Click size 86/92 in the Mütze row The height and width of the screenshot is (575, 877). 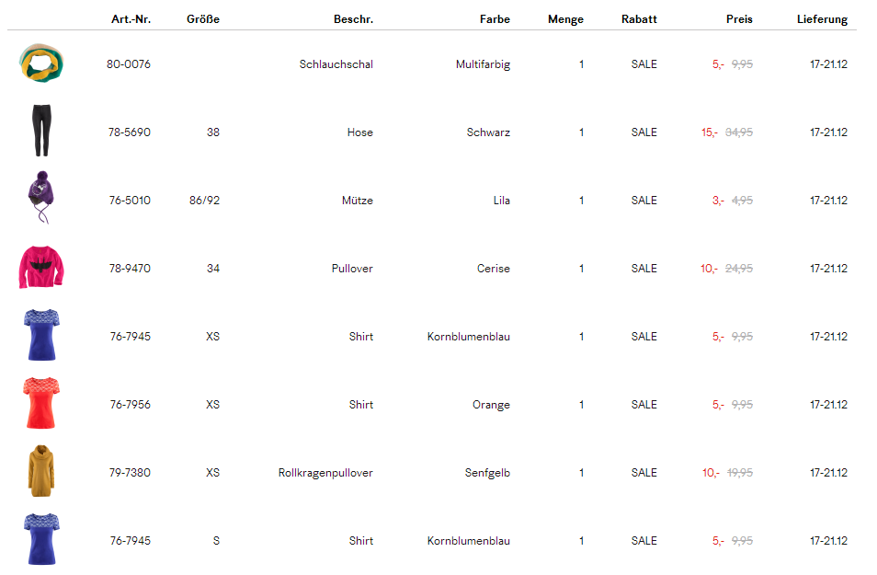tap(204, 201)
